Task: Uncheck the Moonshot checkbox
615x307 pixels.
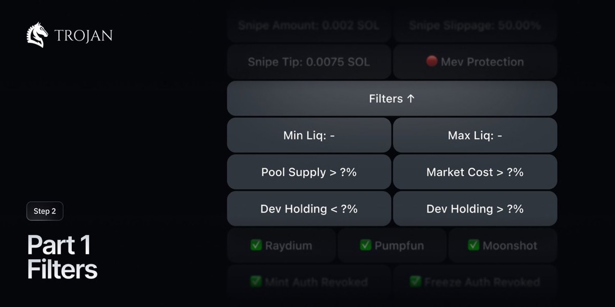Action: [474, 245]
